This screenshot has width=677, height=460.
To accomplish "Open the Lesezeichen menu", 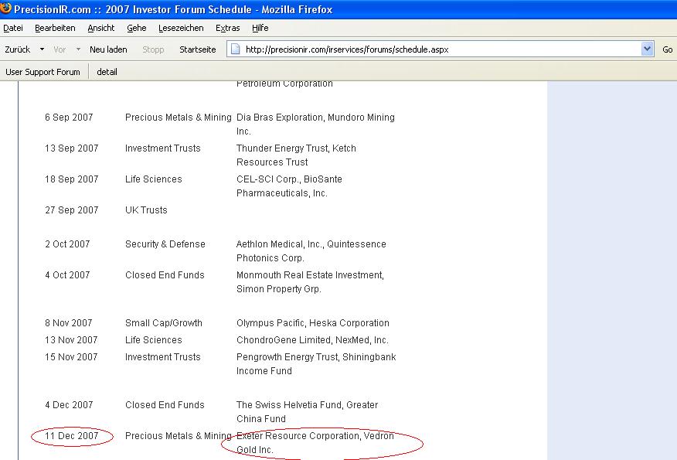I will tap(181, 28).
